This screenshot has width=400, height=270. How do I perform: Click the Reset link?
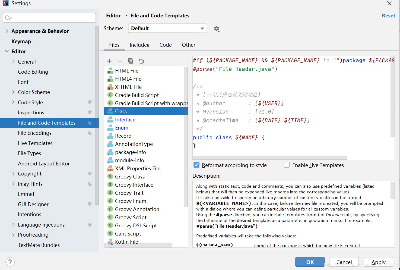[x=388, y=15]
